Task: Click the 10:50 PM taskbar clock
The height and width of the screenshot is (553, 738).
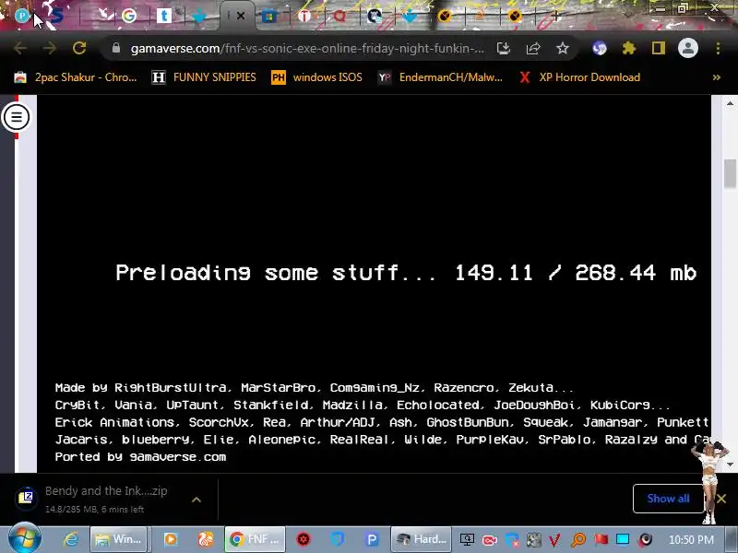Action: [x=691, y=539]
